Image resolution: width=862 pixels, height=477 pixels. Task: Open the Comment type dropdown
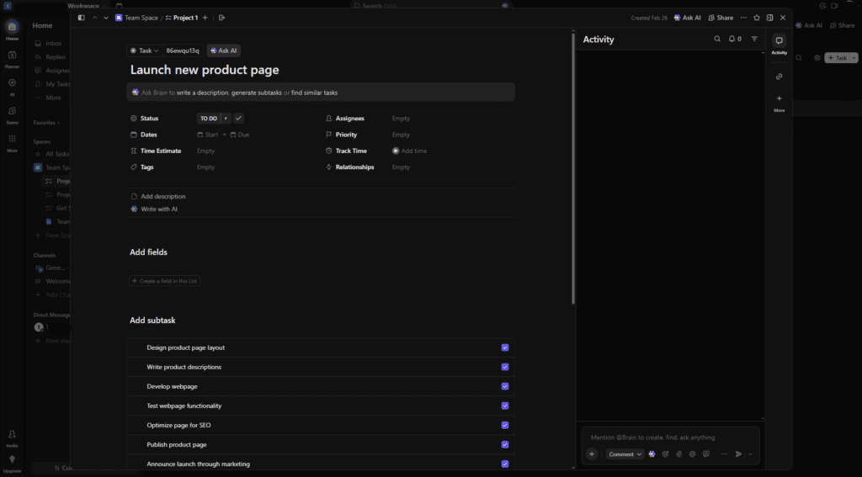coord(625,454)
